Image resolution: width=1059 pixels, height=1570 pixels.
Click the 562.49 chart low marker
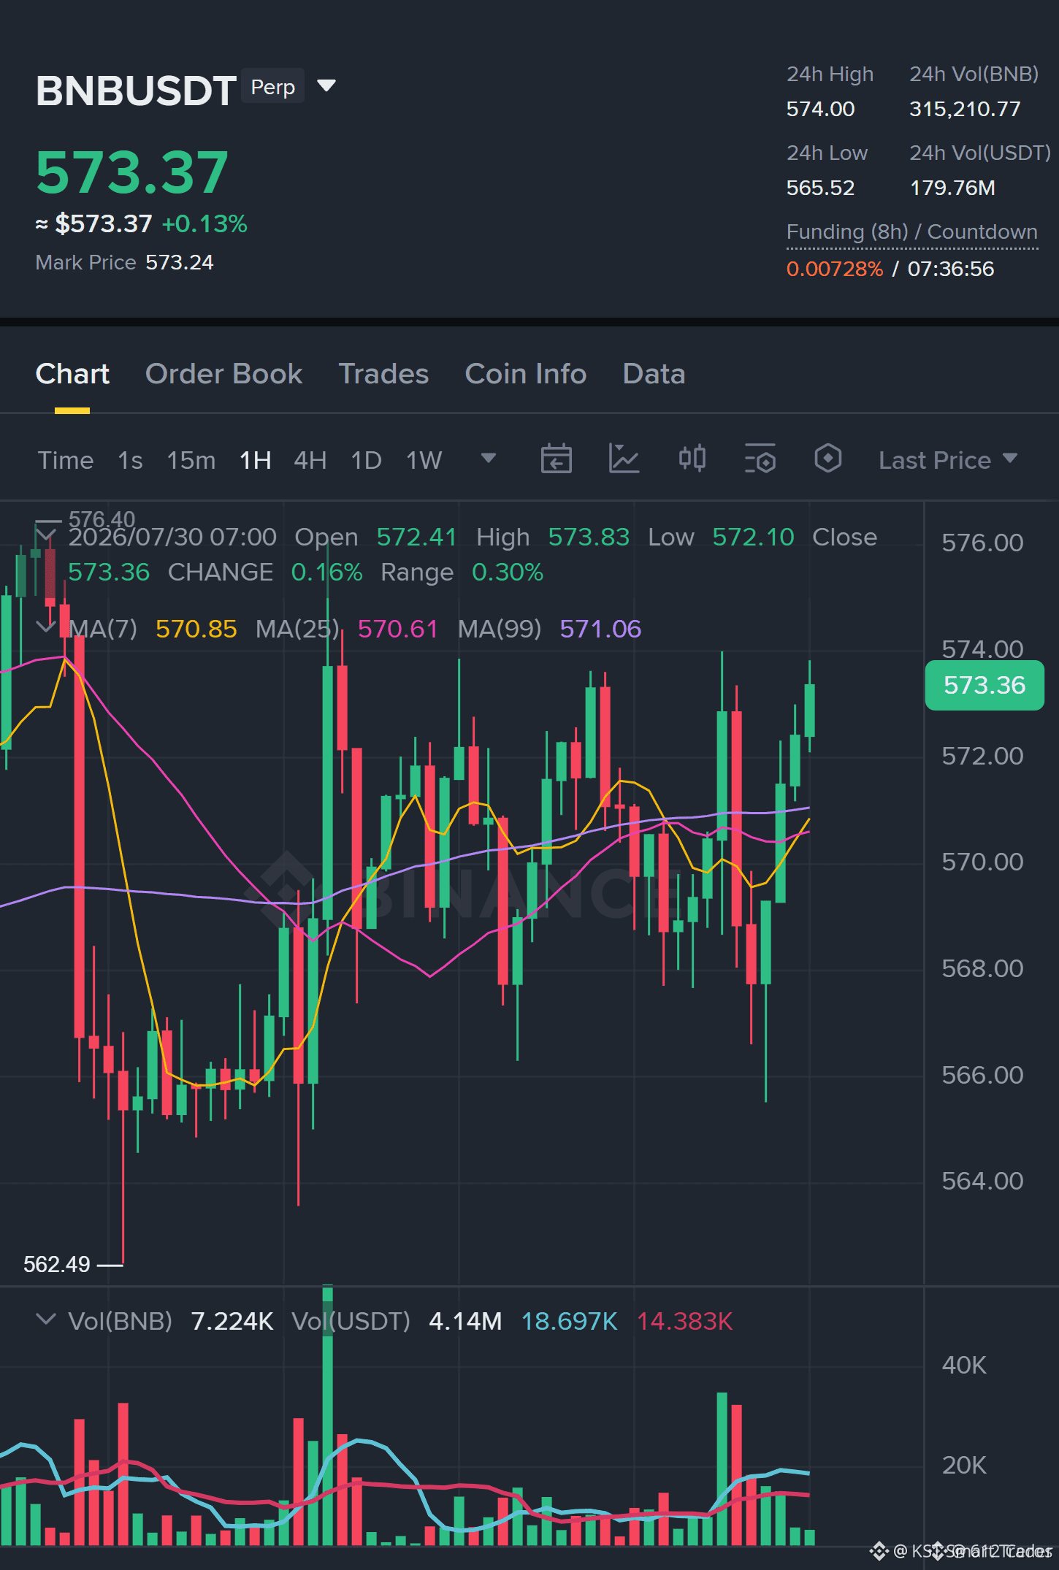click(x=57, y=1264)
